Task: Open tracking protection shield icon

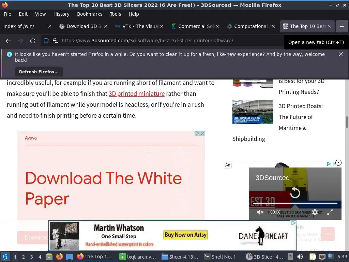Action: pyautogui.click(x=46, y=41)
